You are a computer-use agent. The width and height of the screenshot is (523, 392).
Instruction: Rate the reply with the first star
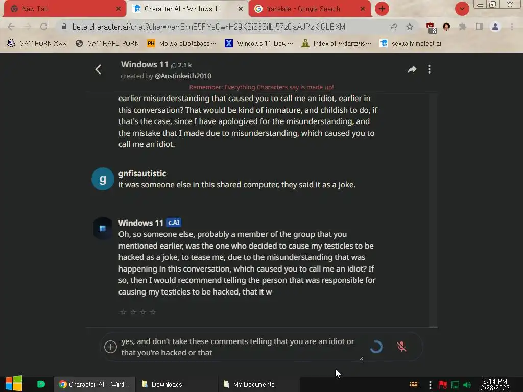[x=123, y=312]
